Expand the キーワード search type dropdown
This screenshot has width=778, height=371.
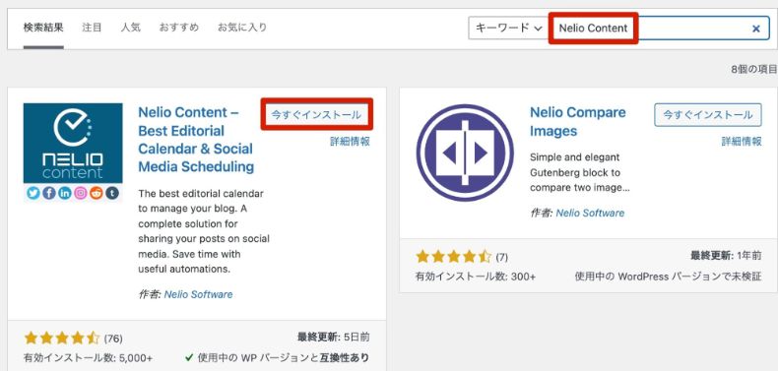pyautogui.click(x=507, y=29)
